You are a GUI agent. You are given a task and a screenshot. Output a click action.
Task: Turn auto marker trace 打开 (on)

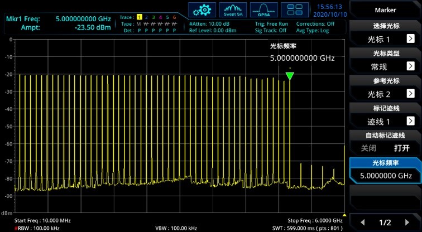(x=402, y=148)
